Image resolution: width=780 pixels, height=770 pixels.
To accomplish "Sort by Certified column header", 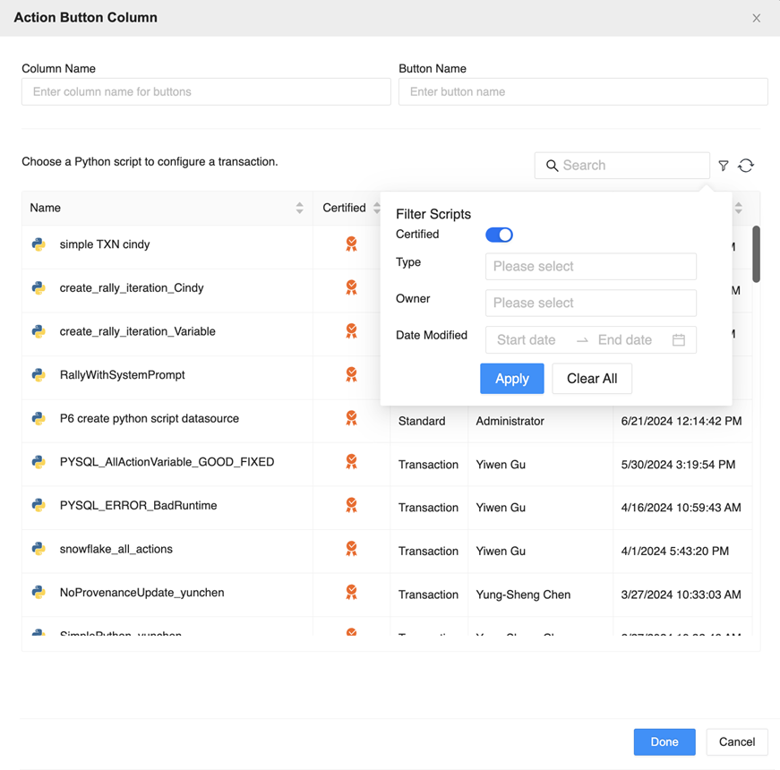I will coord(345,208).
